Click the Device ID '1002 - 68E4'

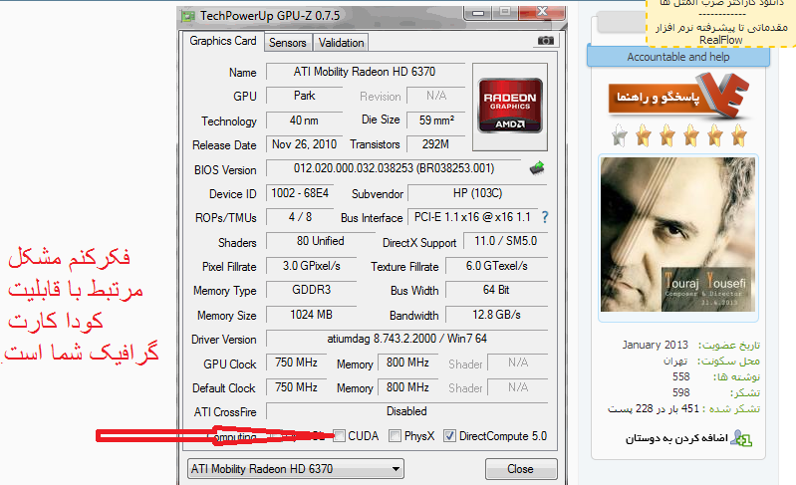pos(300,193)
